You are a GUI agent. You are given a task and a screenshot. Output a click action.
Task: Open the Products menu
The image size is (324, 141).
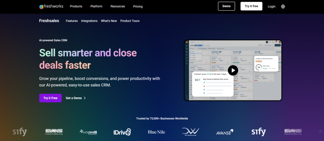tap(76, 6)
